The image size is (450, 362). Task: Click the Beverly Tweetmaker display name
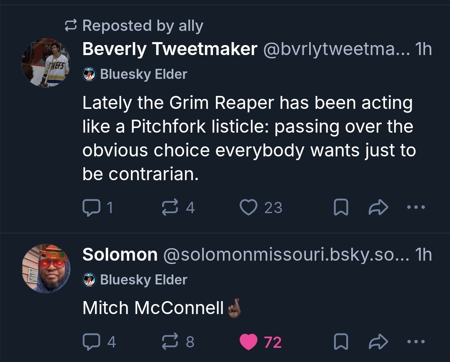(x=170, y=49)
